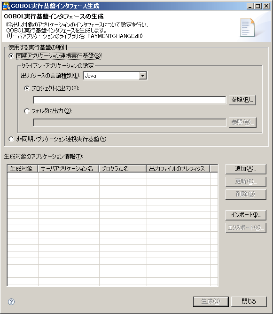Click the folder output path field
This screenshot has width=273, height=314.
click(130, 123)
